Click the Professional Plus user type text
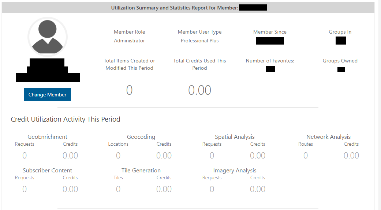Viewport: 381px width, 210px height. pos(199,41)
